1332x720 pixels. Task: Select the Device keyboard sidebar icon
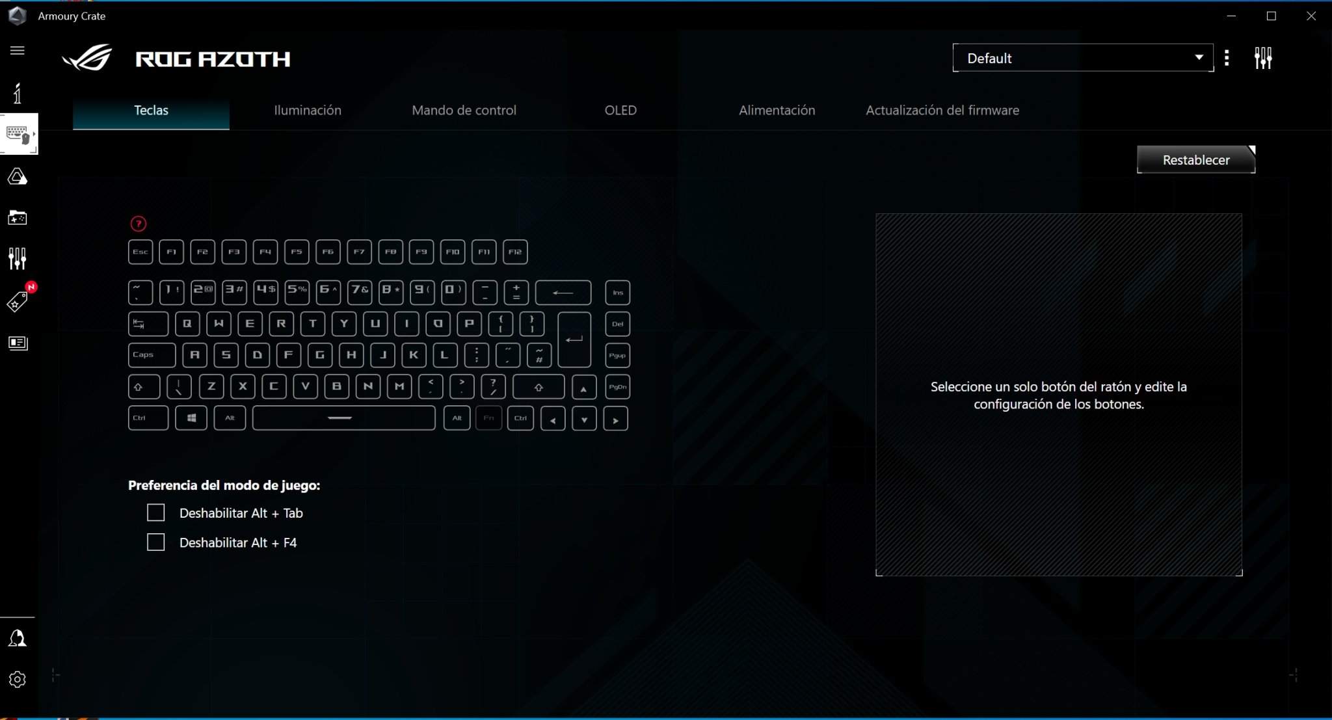tap(18, 134)
